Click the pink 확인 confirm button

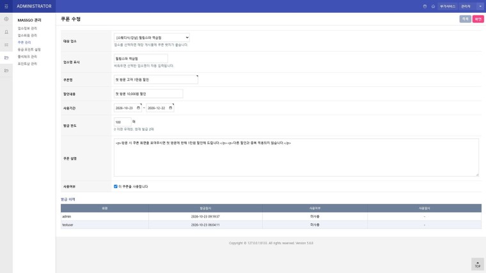click(x=478, y=19)
